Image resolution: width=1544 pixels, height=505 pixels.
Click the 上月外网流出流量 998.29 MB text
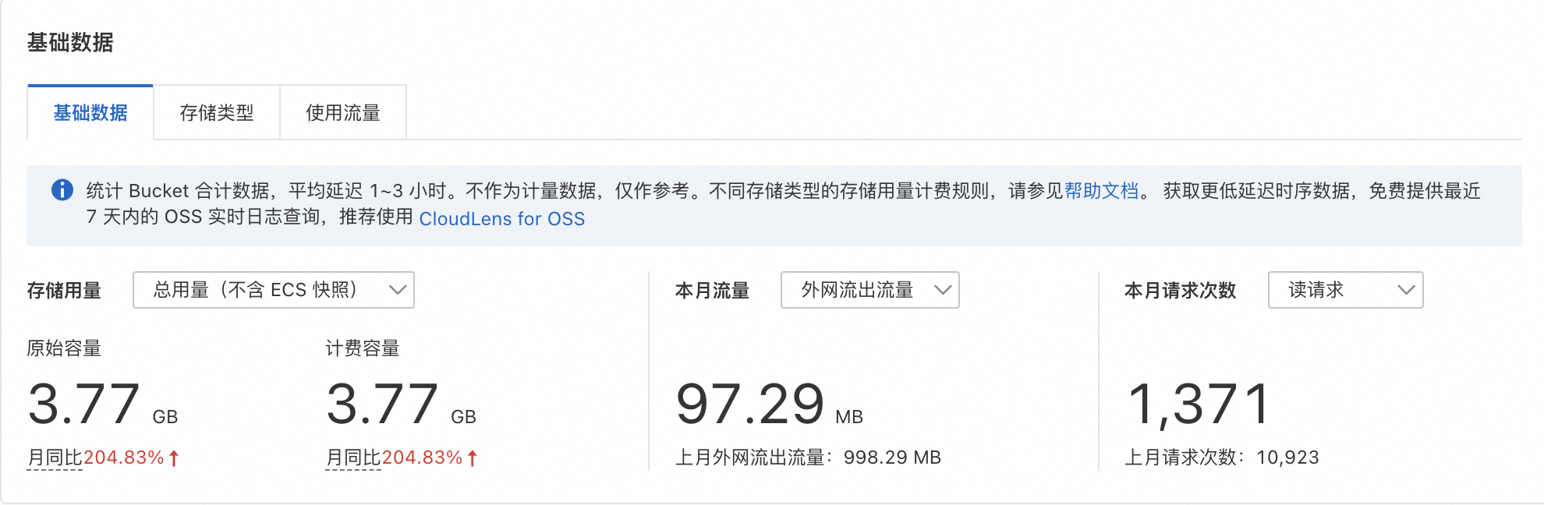pos(808,457)
